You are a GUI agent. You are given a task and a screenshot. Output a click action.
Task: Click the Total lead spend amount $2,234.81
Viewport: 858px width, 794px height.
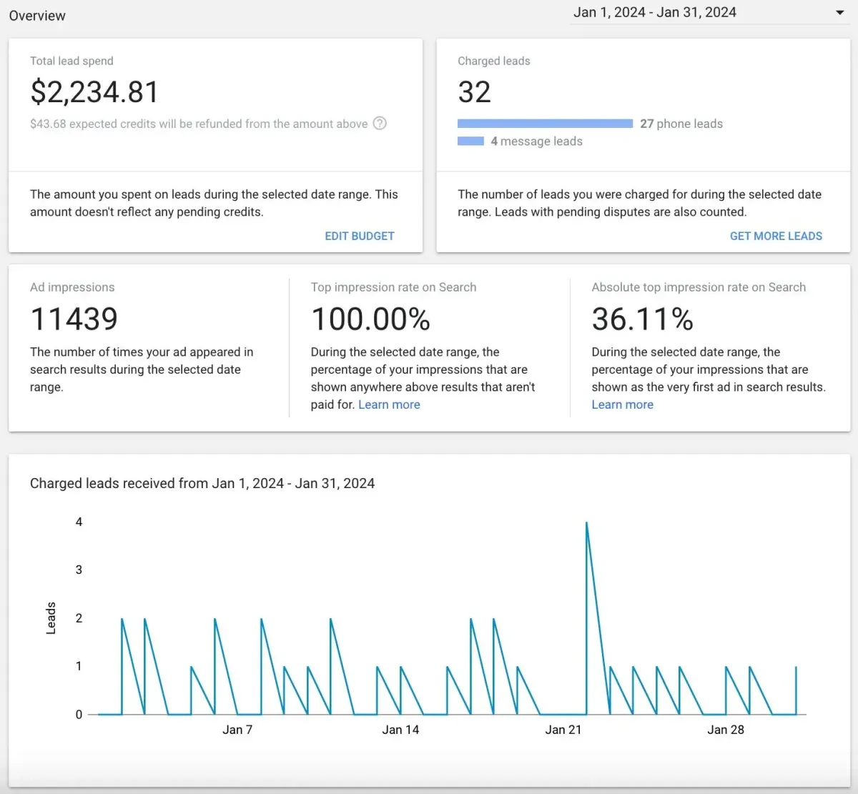click(x=94, y=92)
